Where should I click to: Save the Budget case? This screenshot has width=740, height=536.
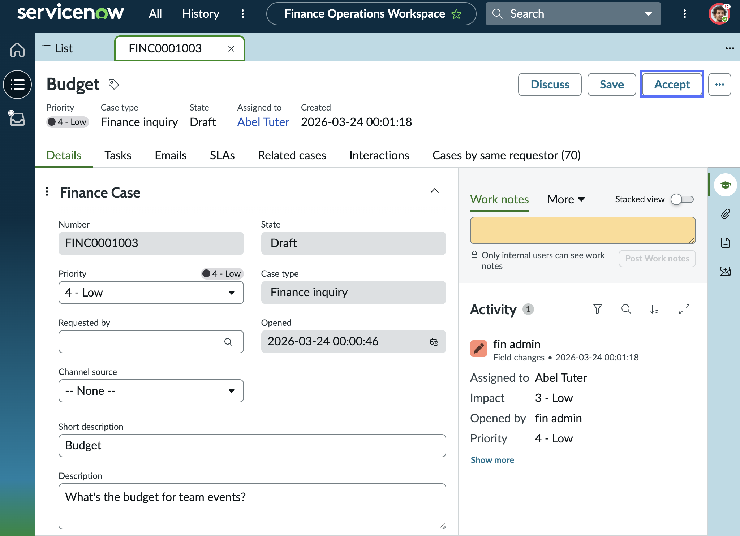(x=612, y=85)
